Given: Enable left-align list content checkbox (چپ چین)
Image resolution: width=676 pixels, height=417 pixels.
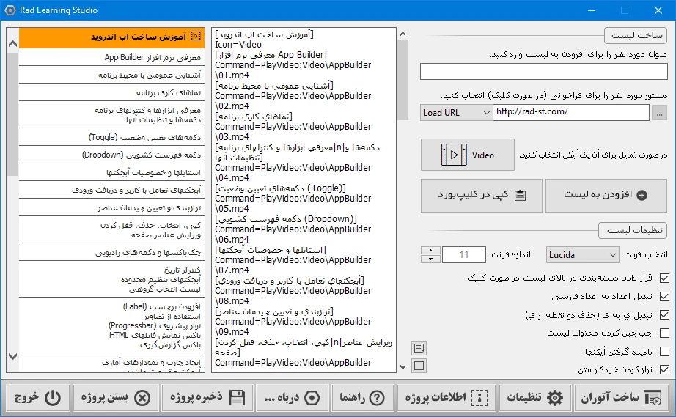Looking at the screenshot, I should click(664, 333).
